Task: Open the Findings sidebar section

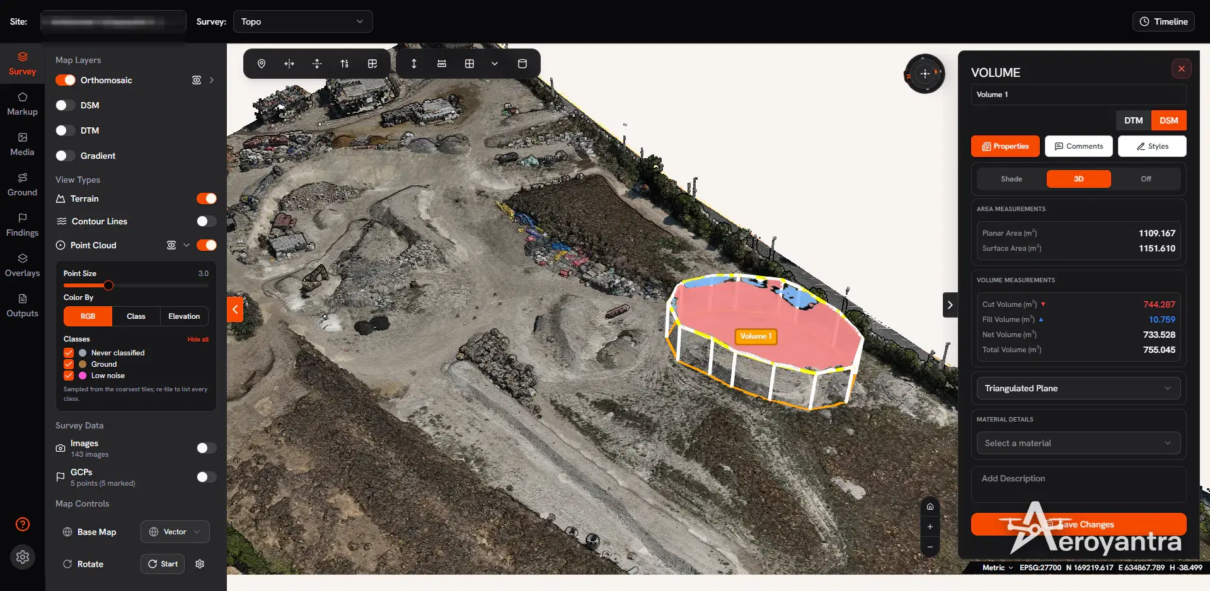Action: coord(22,225)
